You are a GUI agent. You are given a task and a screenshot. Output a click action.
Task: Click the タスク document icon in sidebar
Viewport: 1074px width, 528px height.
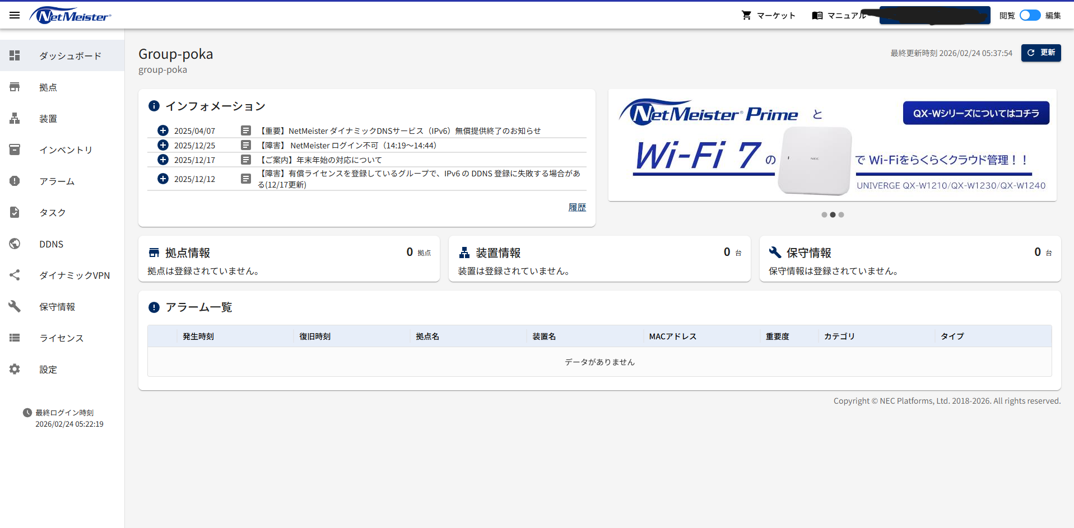(15, 212)
